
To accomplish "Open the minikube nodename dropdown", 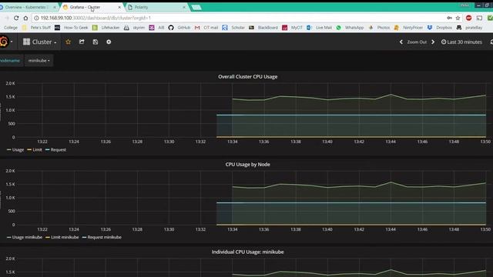I will 39,60.
